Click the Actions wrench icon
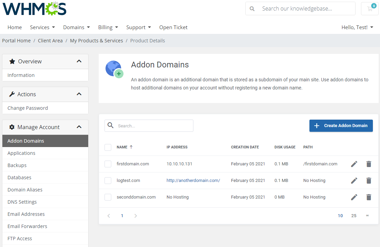 12,94
